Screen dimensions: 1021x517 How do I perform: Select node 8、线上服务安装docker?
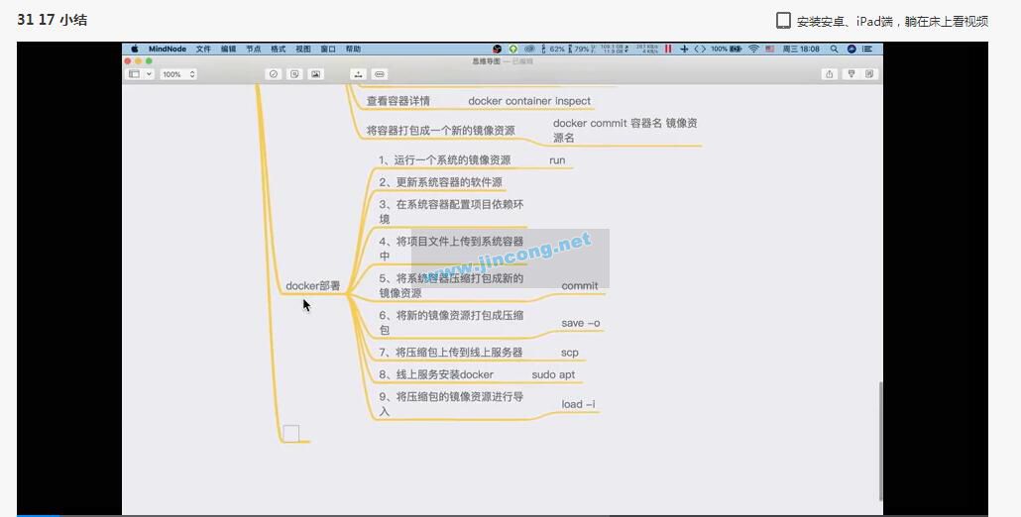coord(436,374)
